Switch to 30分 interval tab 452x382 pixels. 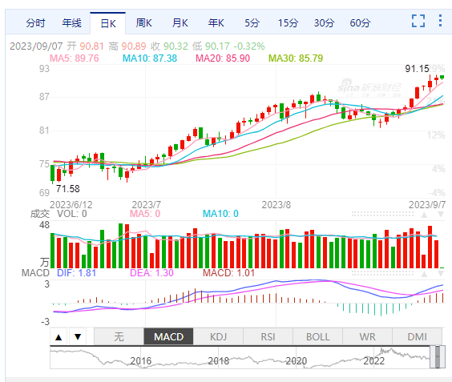[x=324, y=23]
